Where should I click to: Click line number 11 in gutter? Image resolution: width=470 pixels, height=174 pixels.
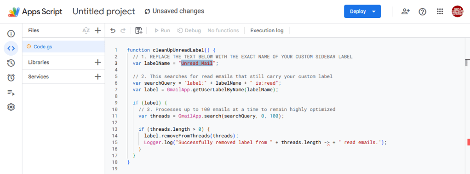pyautogui.click(x=115, y=116)
